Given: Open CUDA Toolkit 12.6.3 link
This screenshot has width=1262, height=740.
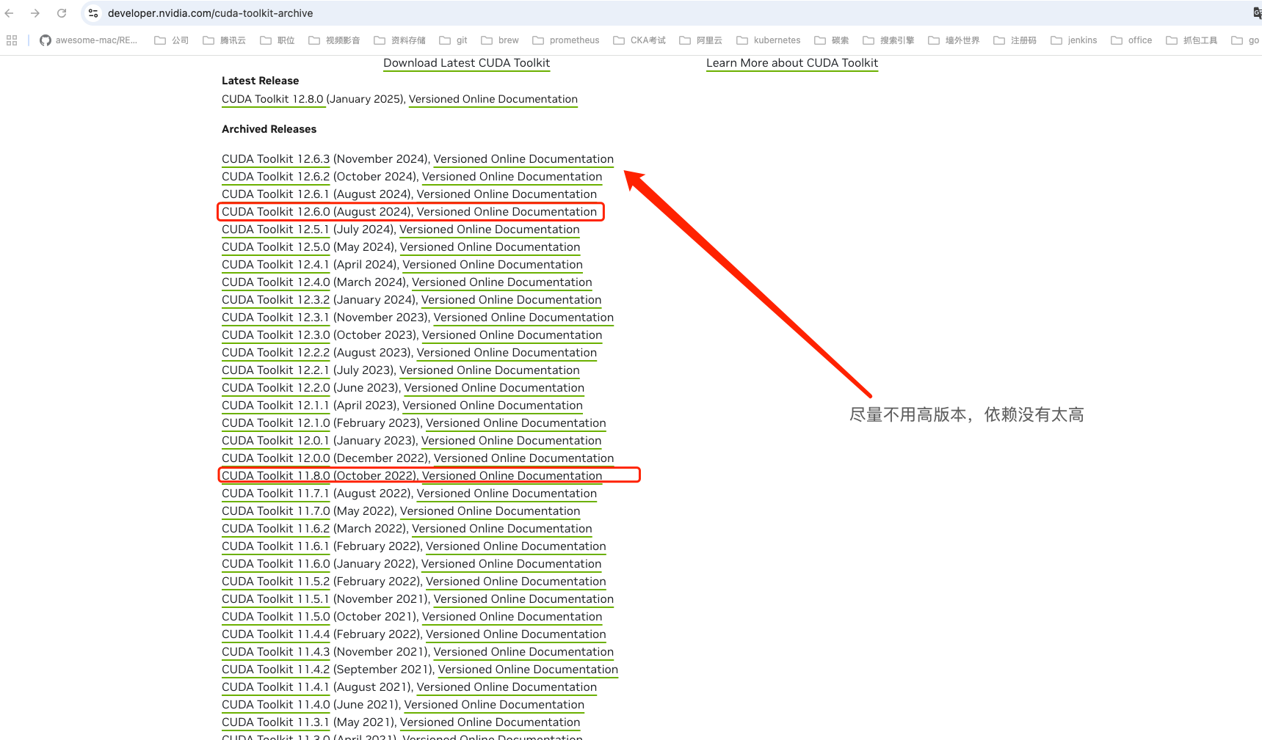Looking at the screenshot, I should (x=276, y=159).
